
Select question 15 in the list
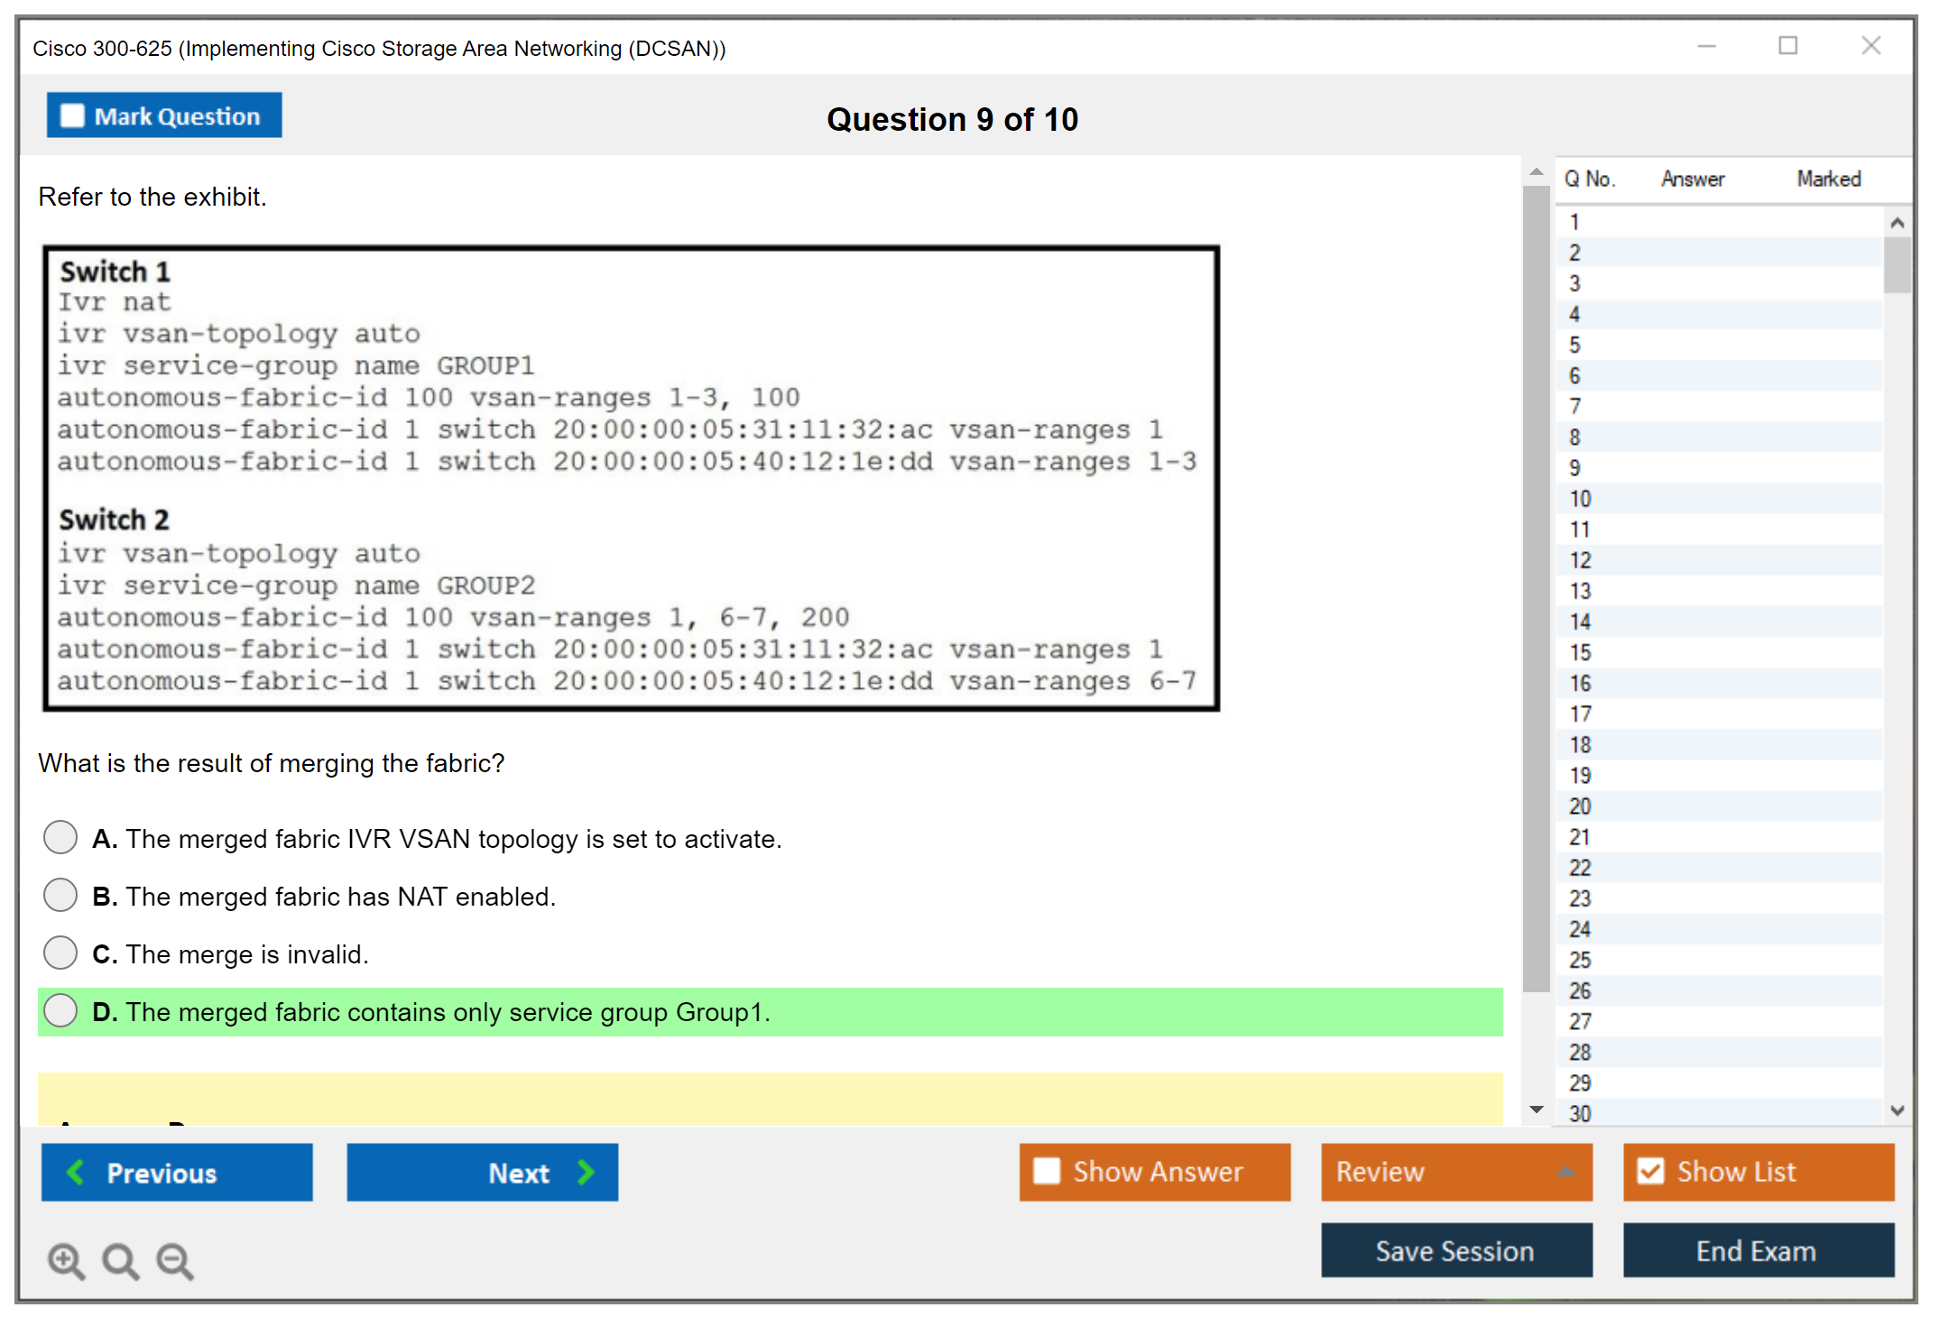coord(1581,652)
